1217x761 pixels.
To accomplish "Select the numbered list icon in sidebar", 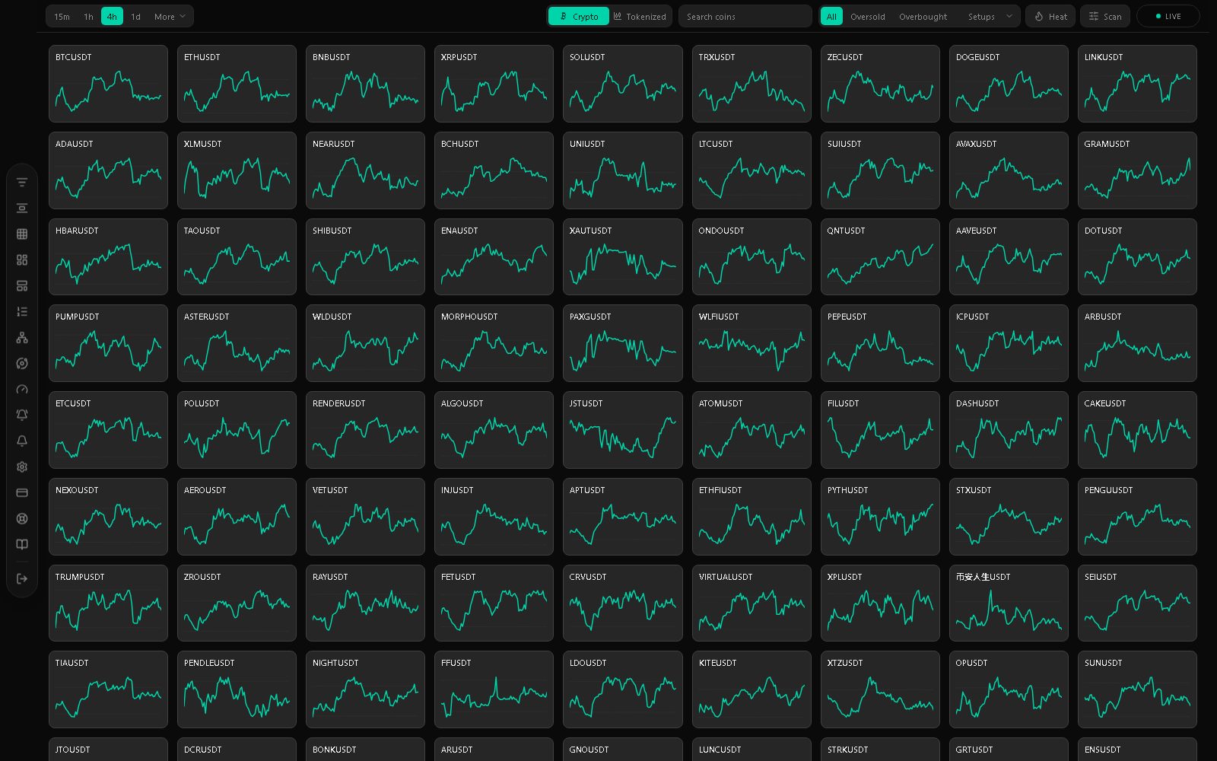I will tap(22, 312).
